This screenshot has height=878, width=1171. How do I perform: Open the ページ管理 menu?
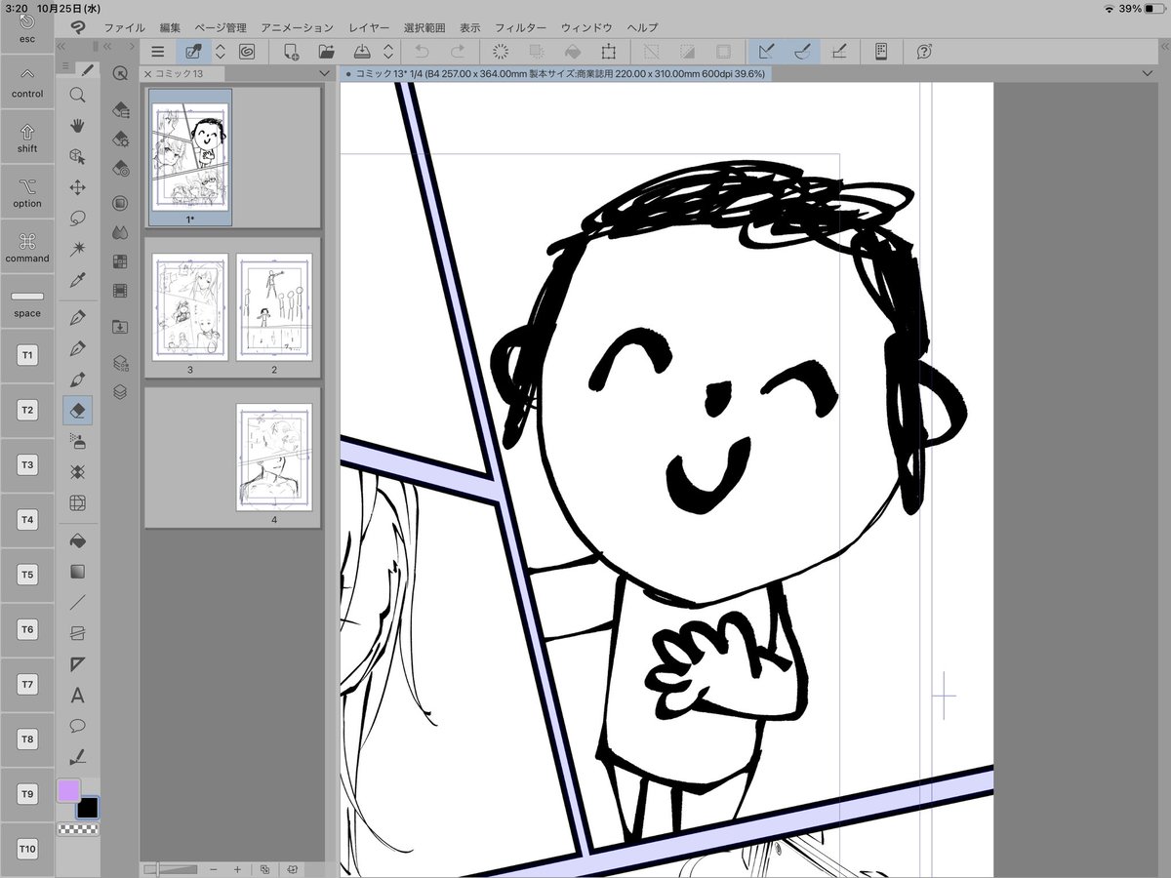point(221,27)
